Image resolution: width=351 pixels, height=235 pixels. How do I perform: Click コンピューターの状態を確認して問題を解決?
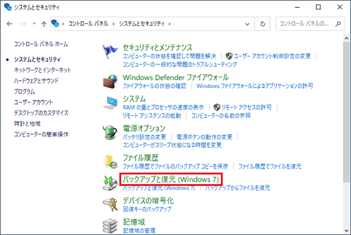[x=170, y=56]
